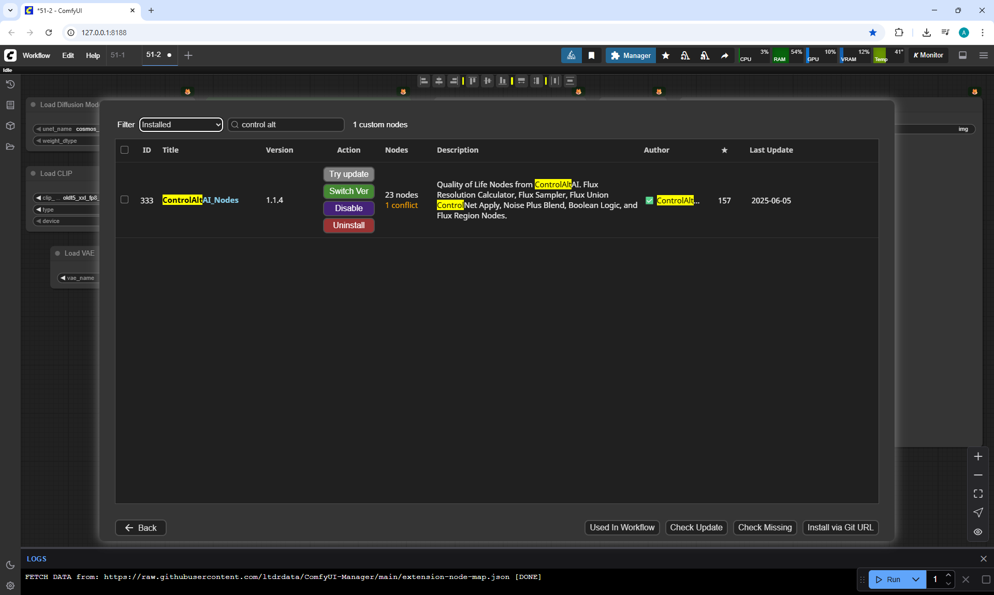Open the Workflow menu

click(36, 55)
